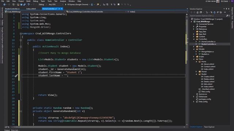
Task: Click the search magnifier icon in Solution Explorer
Action: click(x=227, y=16)
